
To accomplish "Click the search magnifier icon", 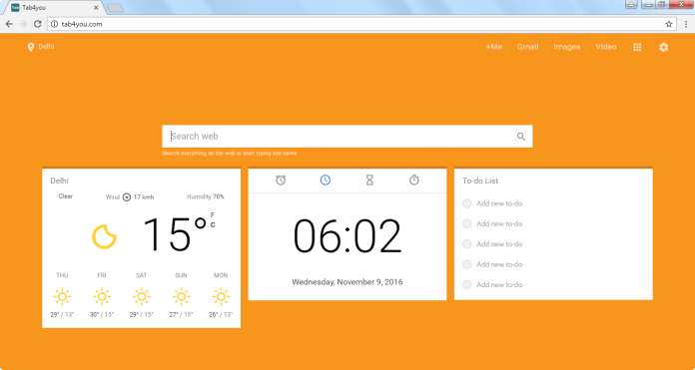I will (x=521, y=137).
